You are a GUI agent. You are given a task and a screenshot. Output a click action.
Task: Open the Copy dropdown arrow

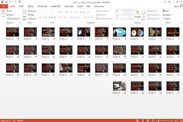[x=15, y=15]
